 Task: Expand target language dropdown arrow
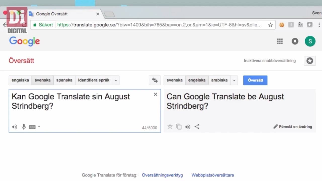click(234, 80)
